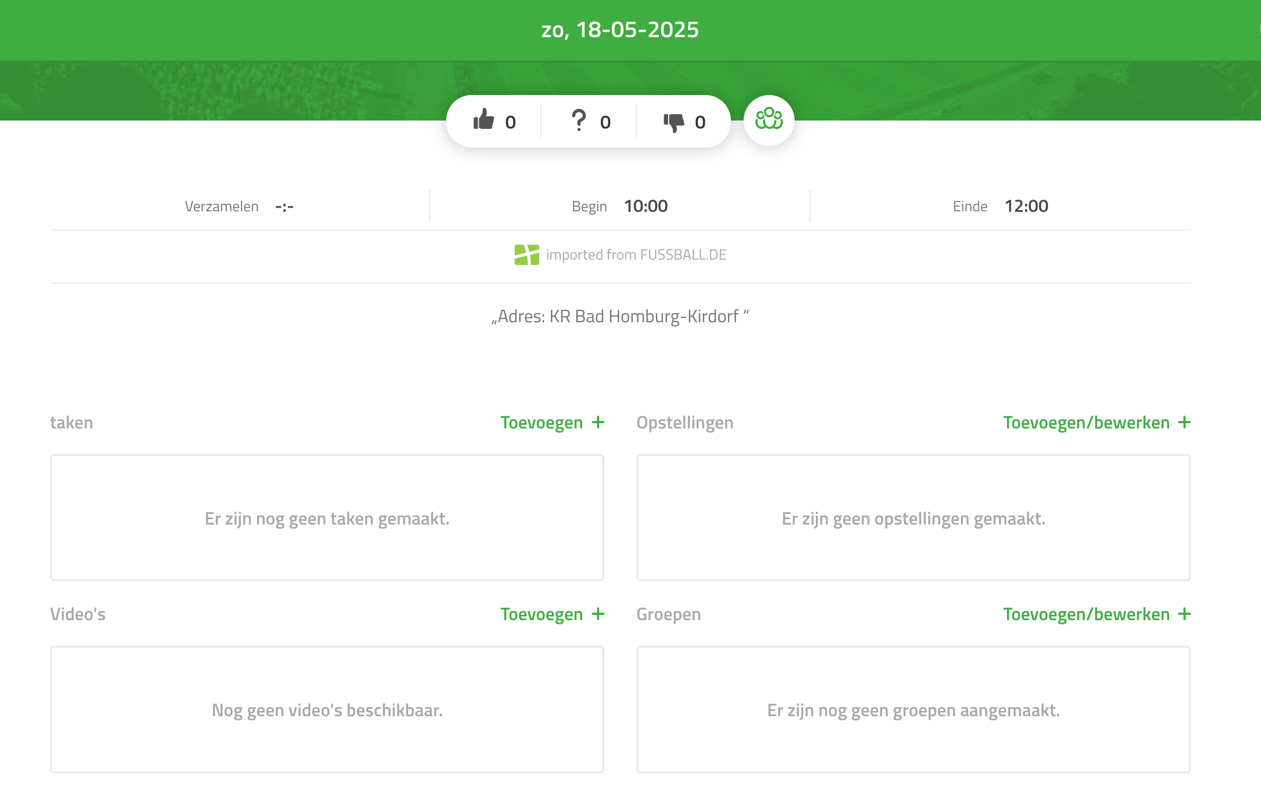Click the thumbs-up attendance icon

tap(483, 120)
